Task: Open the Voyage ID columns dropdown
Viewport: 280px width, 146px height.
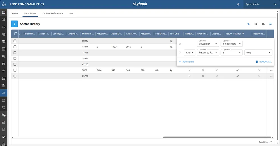Action: [x=207, y=44]
